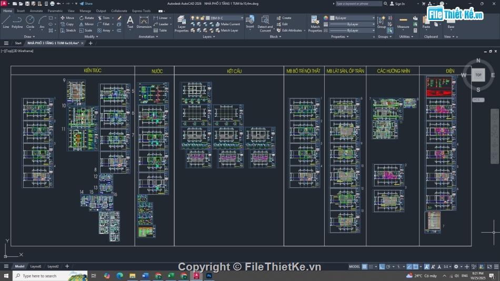
Task: Select the Line drawing tool
Action: tap(6, 21)
